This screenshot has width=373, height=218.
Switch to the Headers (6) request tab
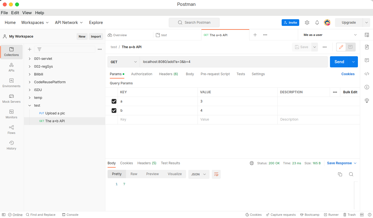click(168, 74)
